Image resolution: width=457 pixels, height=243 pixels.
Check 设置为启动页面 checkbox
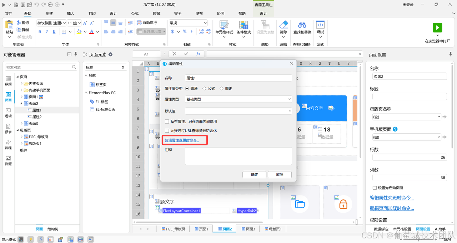(x=375, y=188)
